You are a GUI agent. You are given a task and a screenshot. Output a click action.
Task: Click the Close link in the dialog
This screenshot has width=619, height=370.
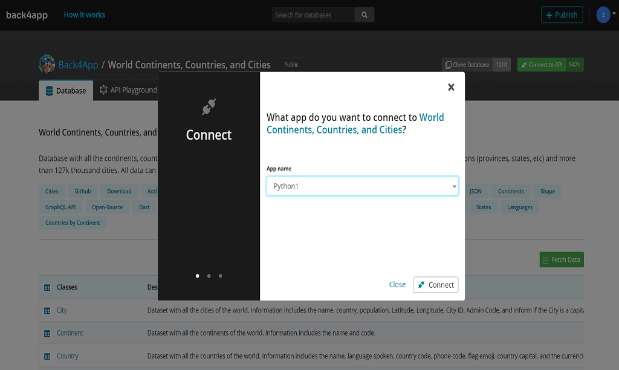point(397,284)
